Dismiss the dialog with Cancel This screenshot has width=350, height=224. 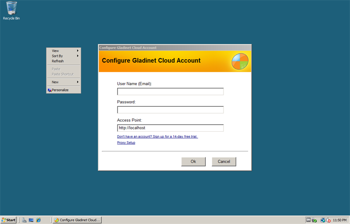(224, 162)
